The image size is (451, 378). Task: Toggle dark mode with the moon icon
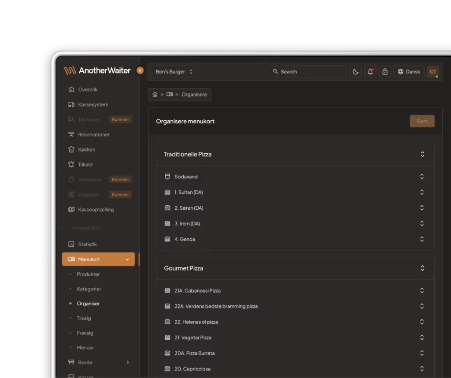355,72
